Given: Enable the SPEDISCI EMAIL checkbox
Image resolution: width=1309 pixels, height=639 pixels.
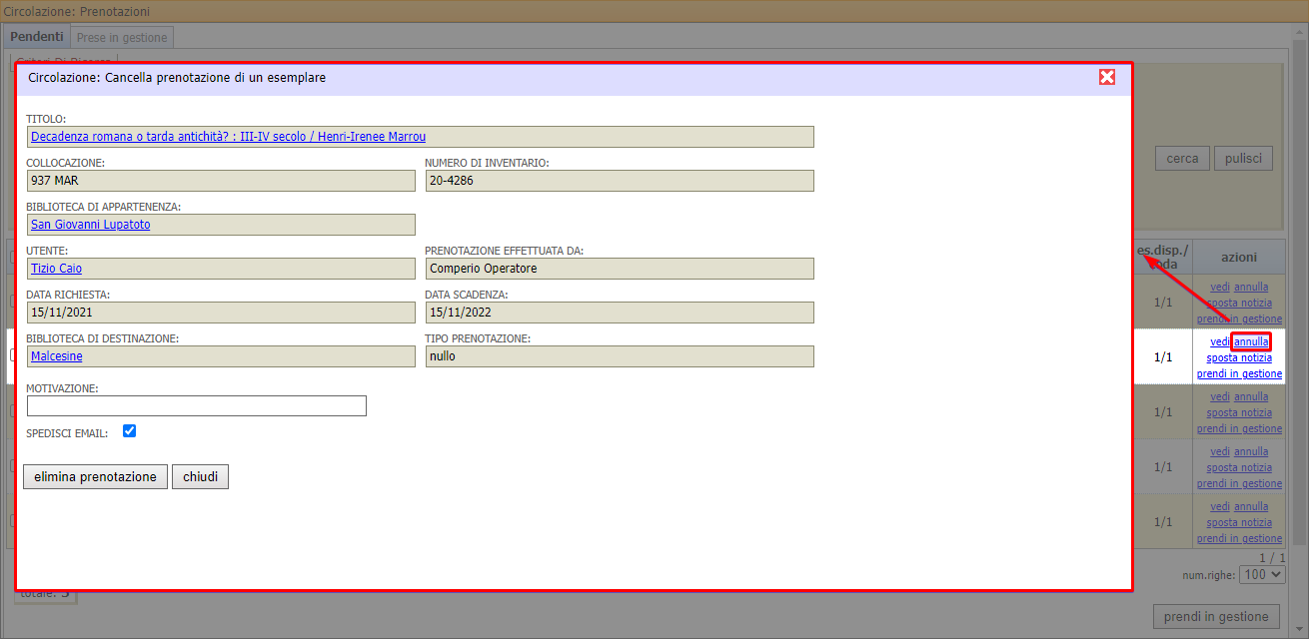Looking at the screenshot, I should pos(129,431).
